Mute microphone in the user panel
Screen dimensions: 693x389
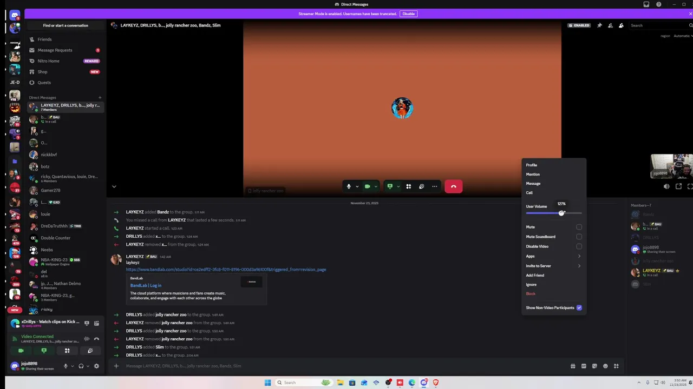[66, 366]
